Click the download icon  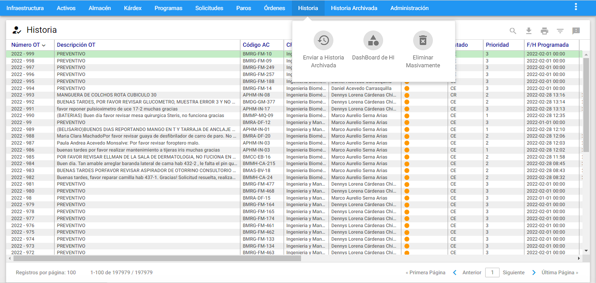(x=529, y=31)
